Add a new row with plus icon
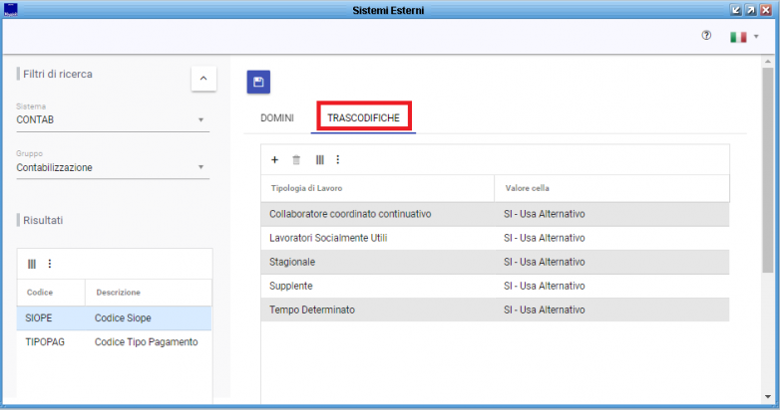 point(275,159)
